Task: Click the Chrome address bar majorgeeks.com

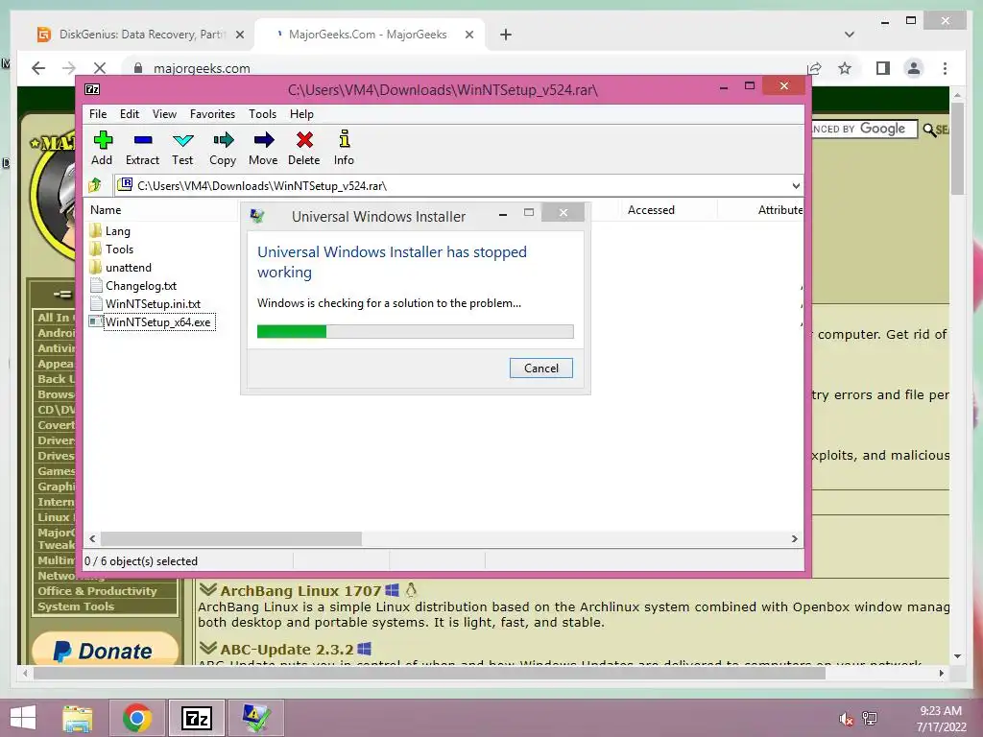Action: point(202,68)
